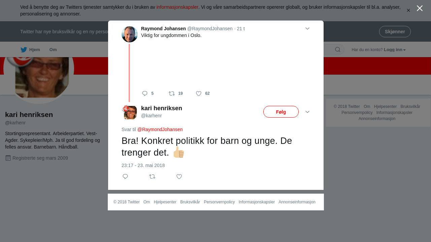
Task: Reply to Raymond Johansen's tweet icon
Action: click(x=145, y=93)
